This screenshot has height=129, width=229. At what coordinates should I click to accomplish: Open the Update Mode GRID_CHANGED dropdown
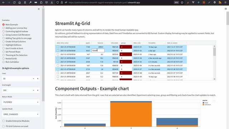point(21,114)
